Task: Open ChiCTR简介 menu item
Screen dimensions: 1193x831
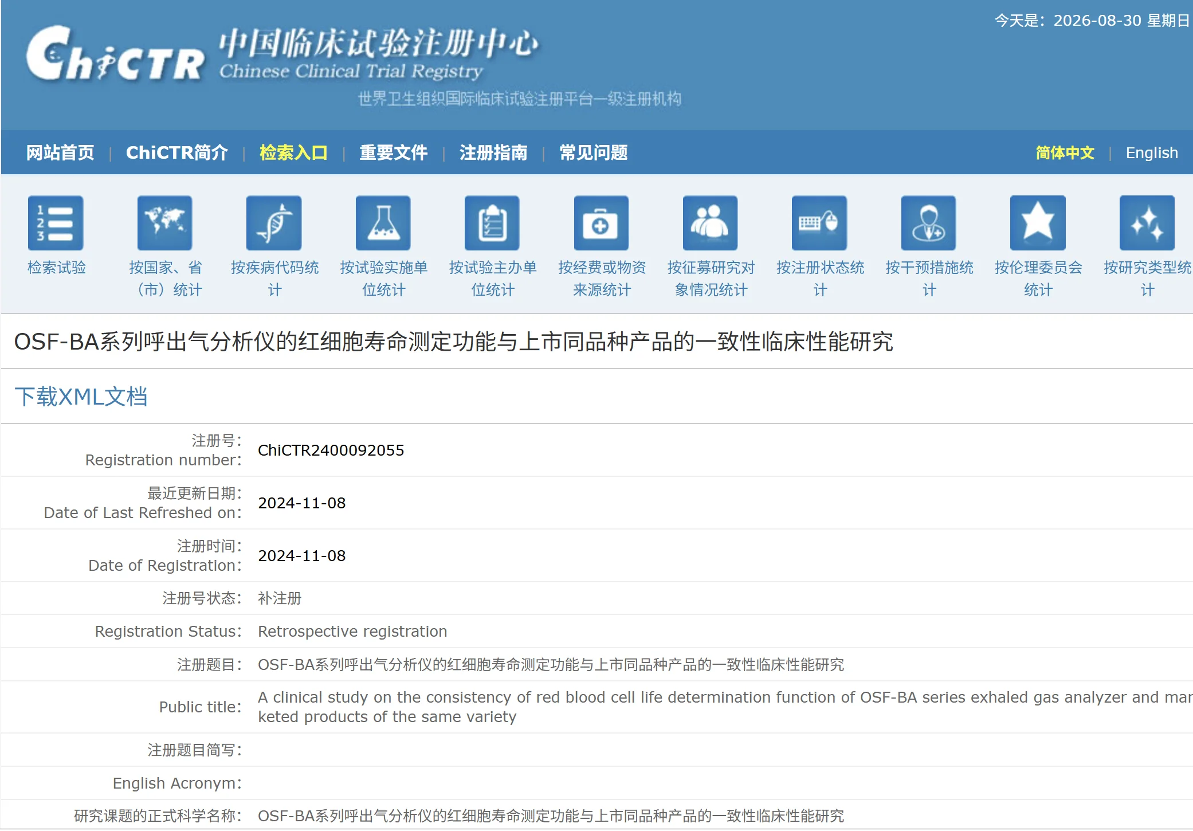Action: [x=177, y=152]
